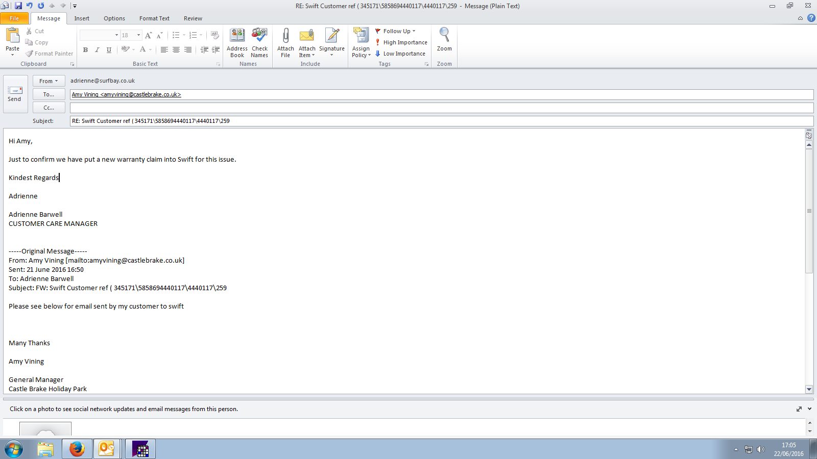
Task: Switch to the Format Text tab
Action: coord(154,18)
